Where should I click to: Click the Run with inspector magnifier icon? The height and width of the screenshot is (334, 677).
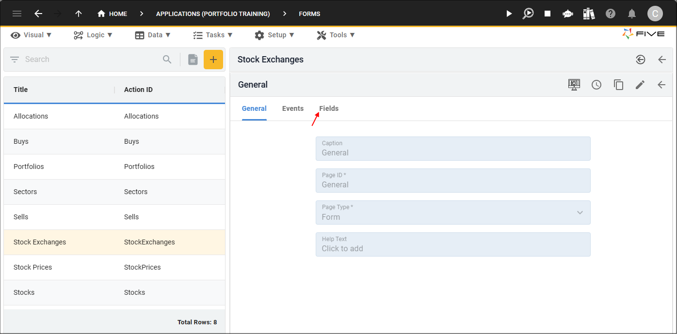pos(528,14)
